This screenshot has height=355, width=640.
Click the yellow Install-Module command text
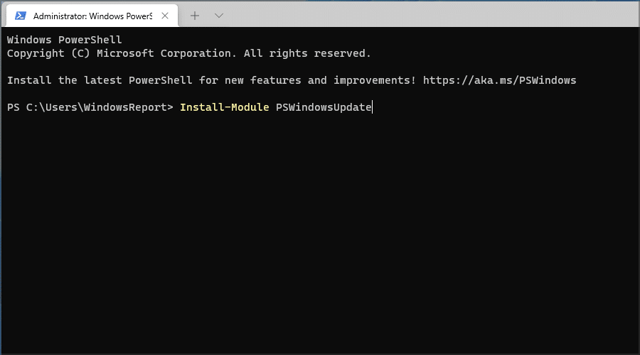[x=225, y=107]
